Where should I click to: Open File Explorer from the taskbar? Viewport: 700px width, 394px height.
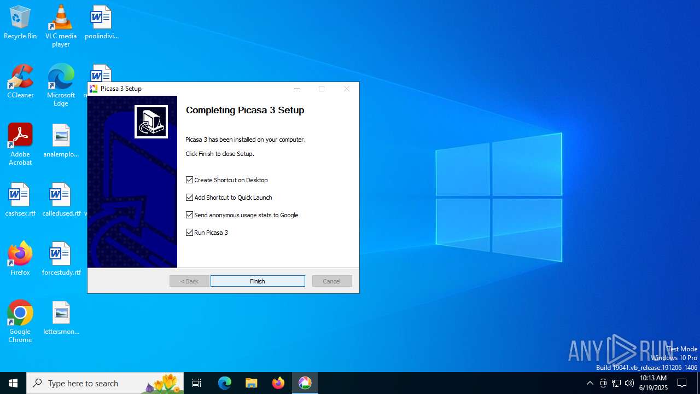252,383
